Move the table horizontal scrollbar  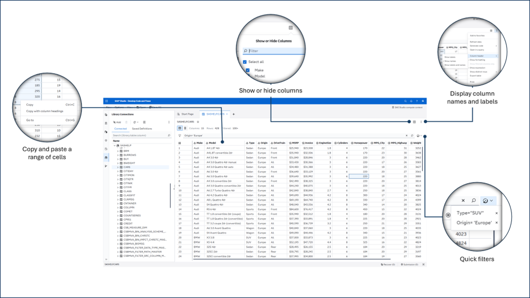coord(291,259)
